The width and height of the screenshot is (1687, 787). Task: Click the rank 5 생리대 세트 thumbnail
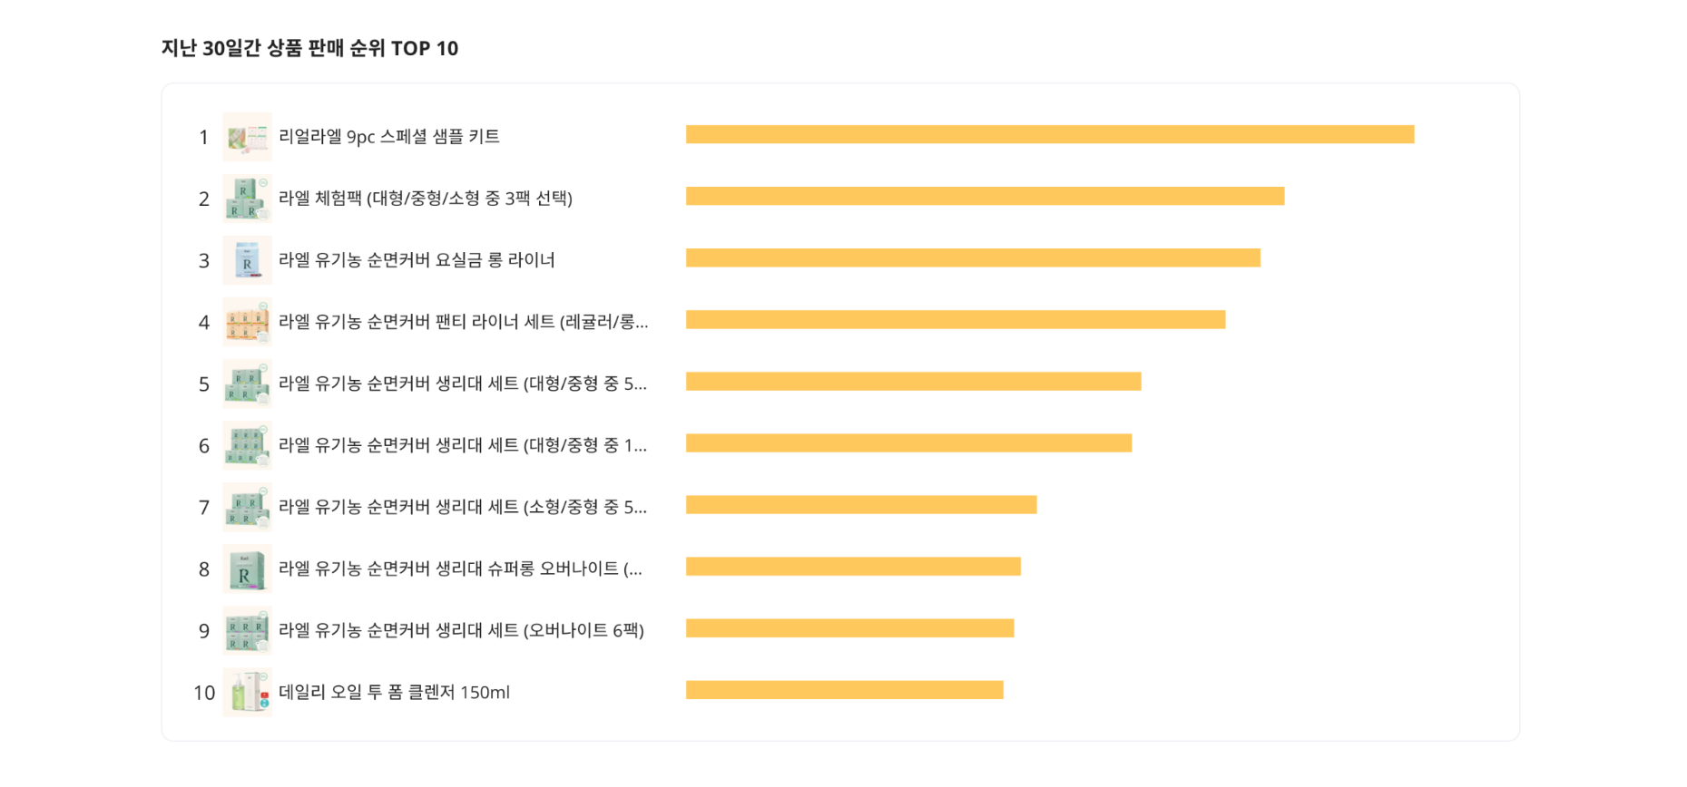pos(247,384)
